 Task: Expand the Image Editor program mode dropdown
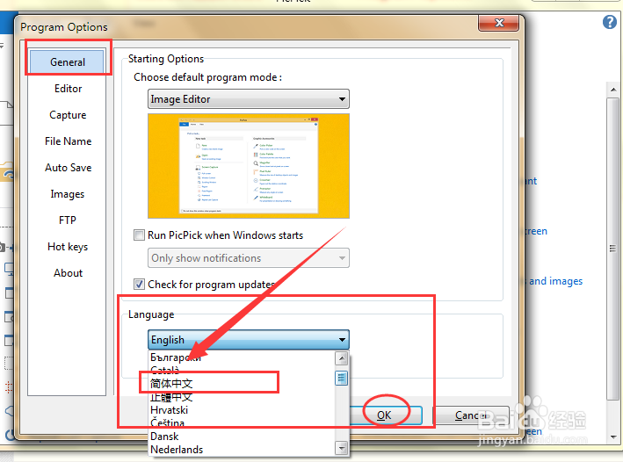click(249, 99)
